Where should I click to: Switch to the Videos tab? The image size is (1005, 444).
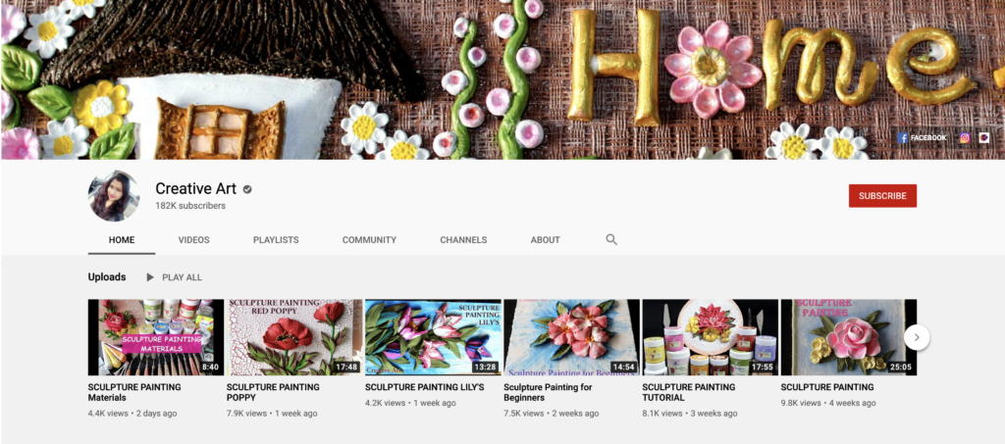click(x=193, y=240)
